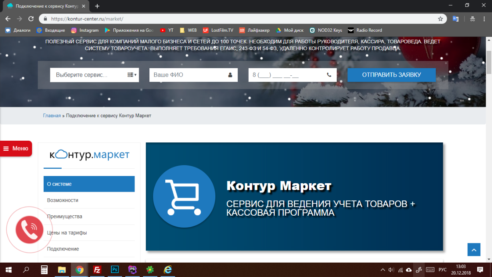
Task: Show hidden system tray icons
Action: 383,270
